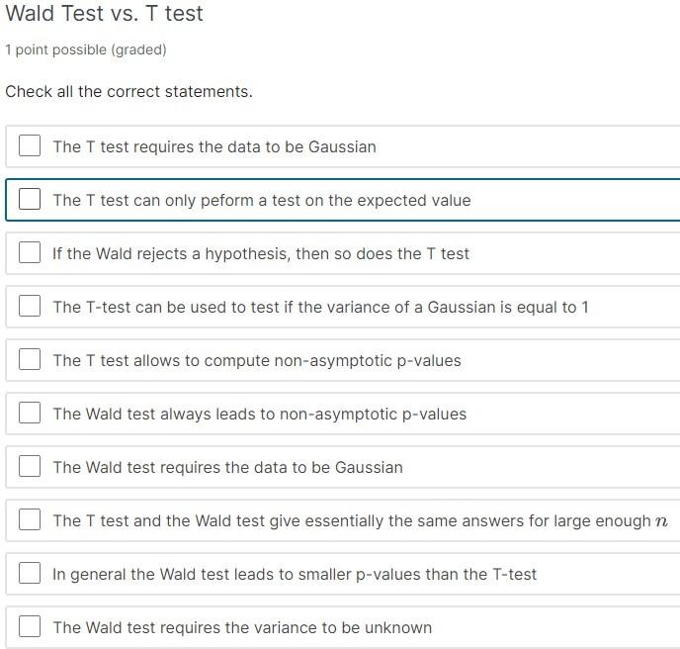This screenshot has height=649, width=680.
Task: Check the box for Wald requires unknown variance
Action: 30,627
